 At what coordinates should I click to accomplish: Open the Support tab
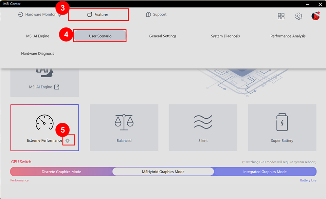156,14
